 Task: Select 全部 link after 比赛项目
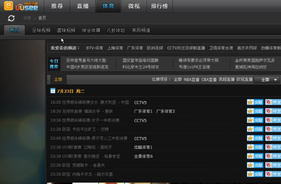pos(178,79)
